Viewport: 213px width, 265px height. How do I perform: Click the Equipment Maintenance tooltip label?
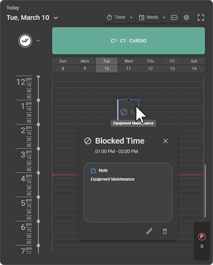[133, 123]
